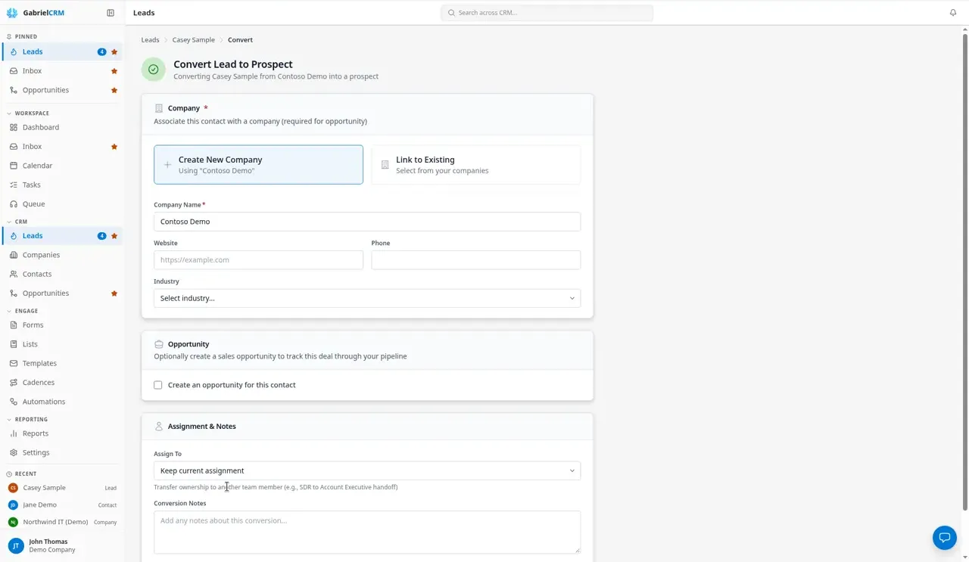Click the Templates icon
Viewport: 969px width, 562px height.
[14, 364]
